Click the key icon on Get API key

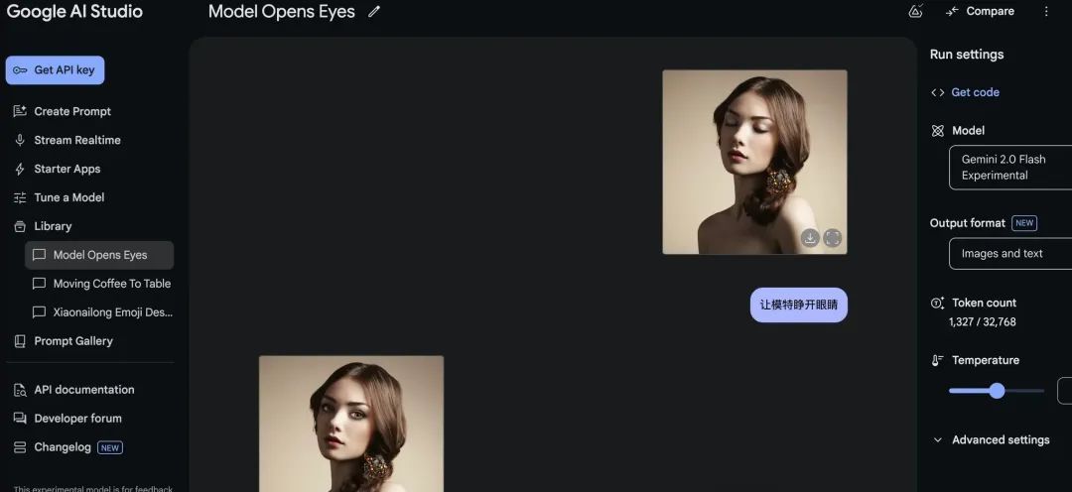click(20, 70)
